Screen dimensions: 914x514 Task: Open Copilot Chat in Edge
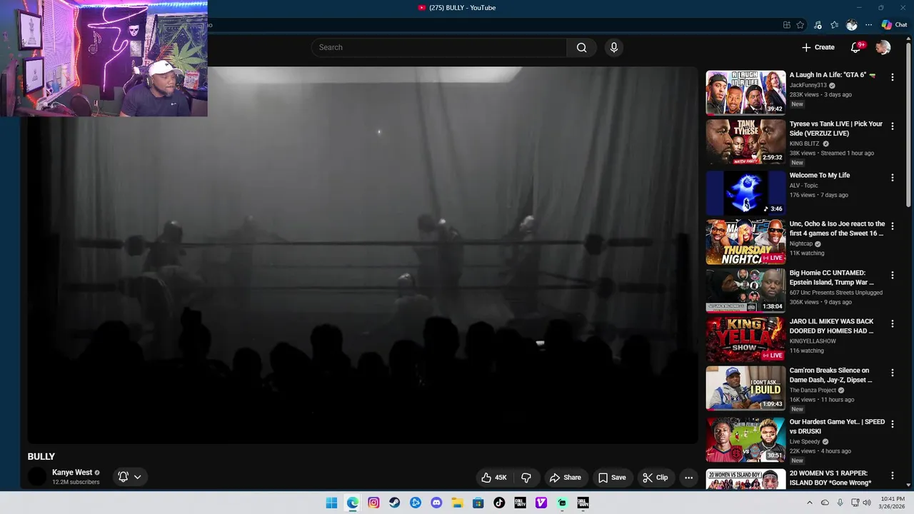point(894,25)
